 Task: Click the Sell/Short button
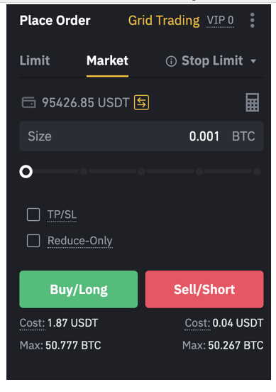coord(204,289)
